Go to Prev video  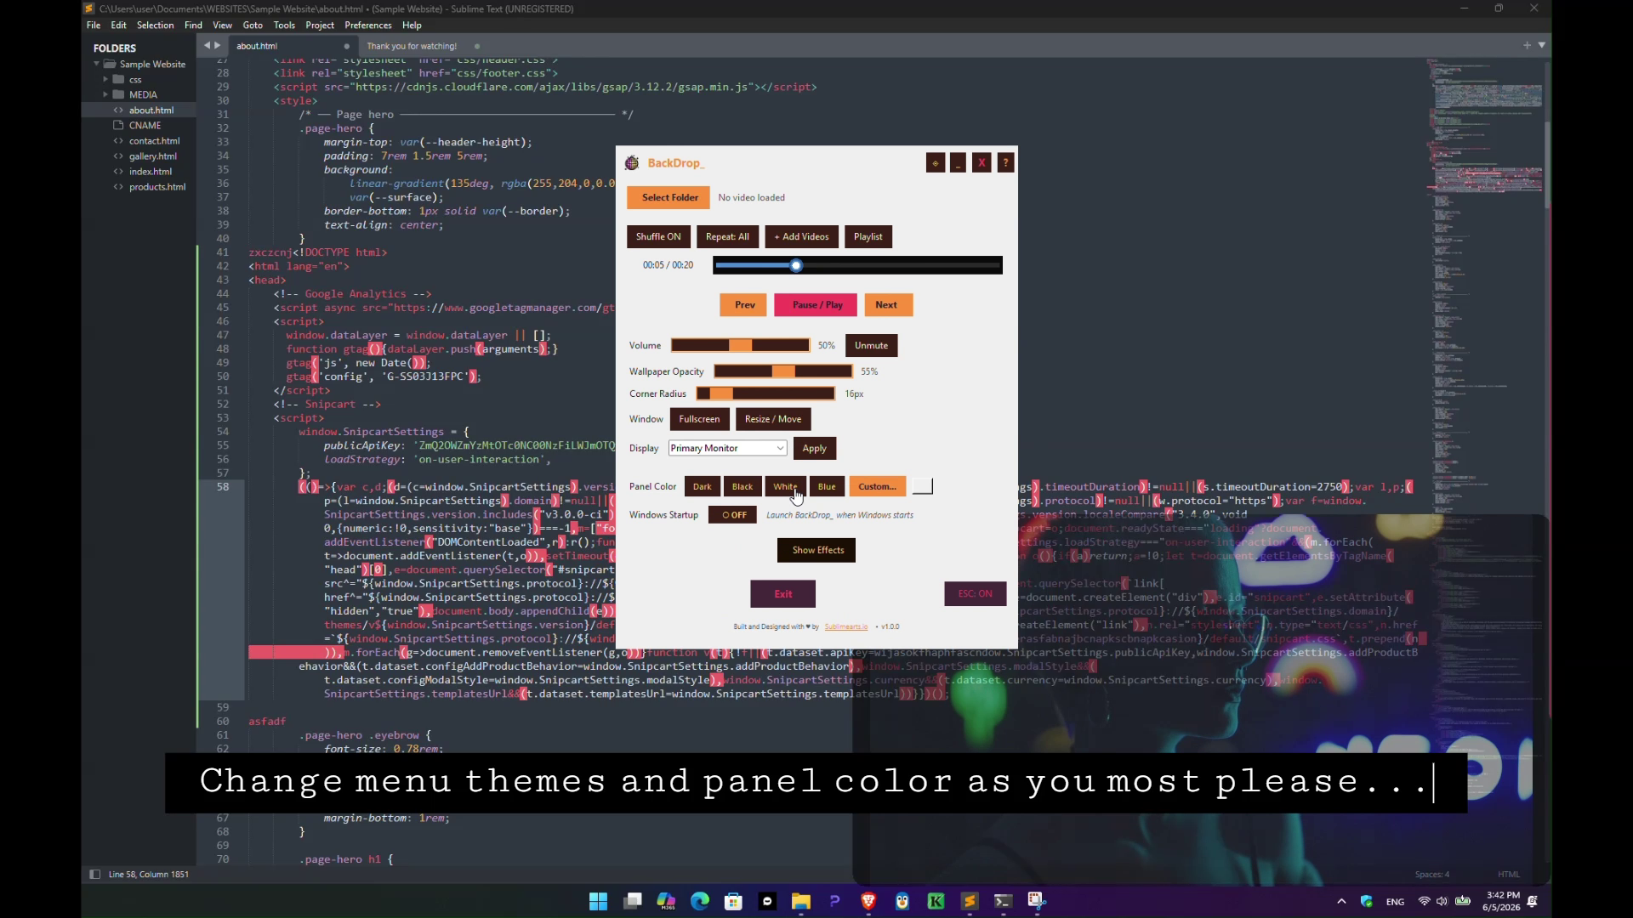pyautogui.click(x=744, y=305)
